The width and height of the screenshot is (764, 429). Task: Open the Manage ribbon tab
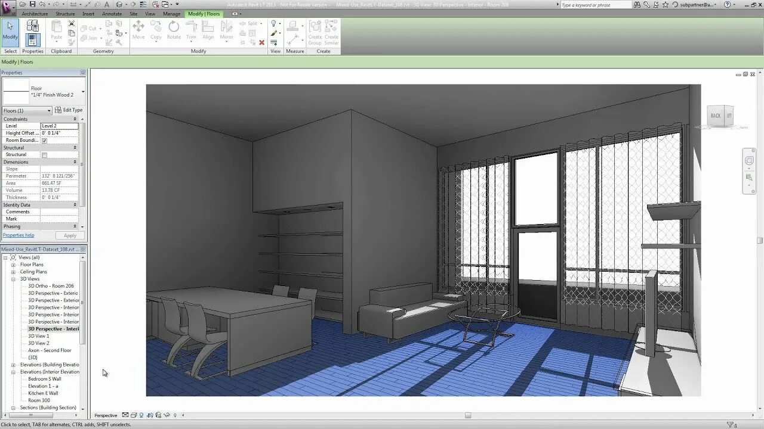(x=172, y=14)
